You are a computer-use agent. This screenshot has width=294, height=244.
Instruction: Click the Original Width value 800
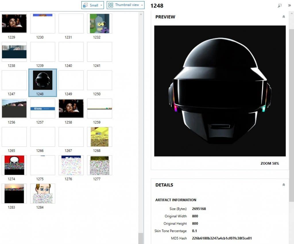click(x=195, y=216)
